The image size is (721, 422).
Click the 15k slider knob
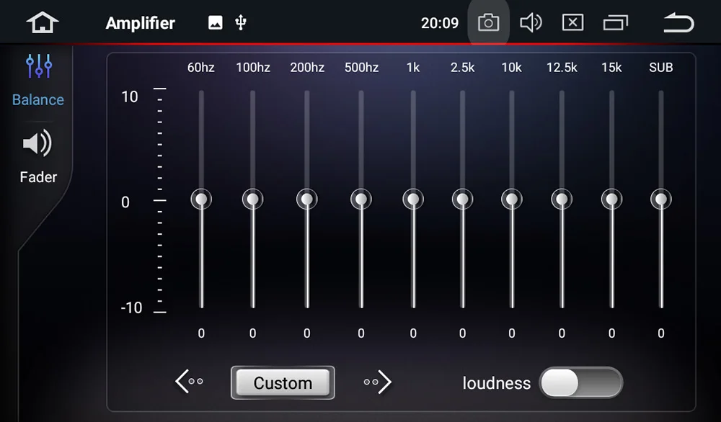coord(611,199)
